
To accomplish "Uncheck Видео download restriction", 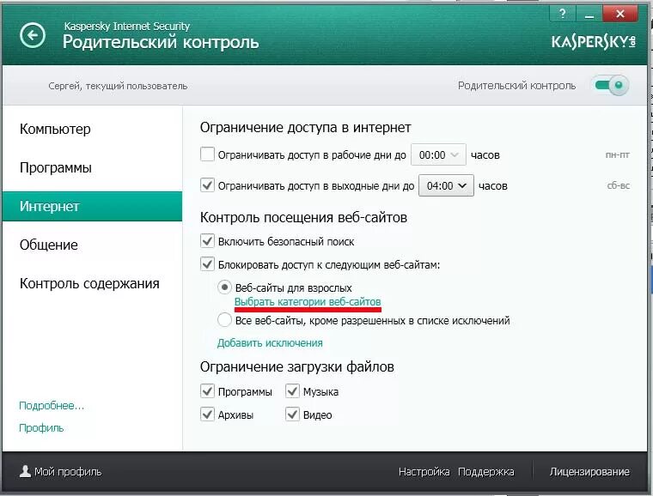I will pyautogui.click(x=292, y=414).
